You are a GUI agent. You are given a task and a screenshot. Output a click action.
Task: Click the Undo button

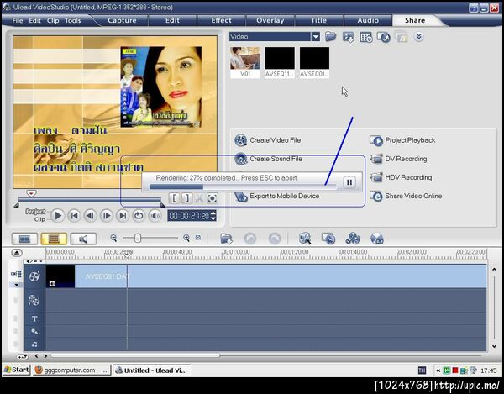pos(250,239)
